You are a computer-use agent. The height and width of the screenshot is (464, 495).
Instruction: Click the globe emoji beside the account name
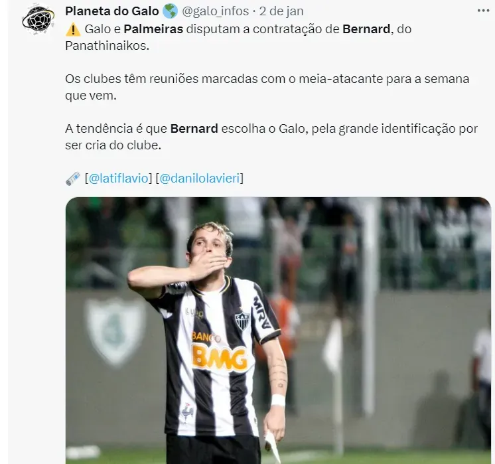click(170, 11)
